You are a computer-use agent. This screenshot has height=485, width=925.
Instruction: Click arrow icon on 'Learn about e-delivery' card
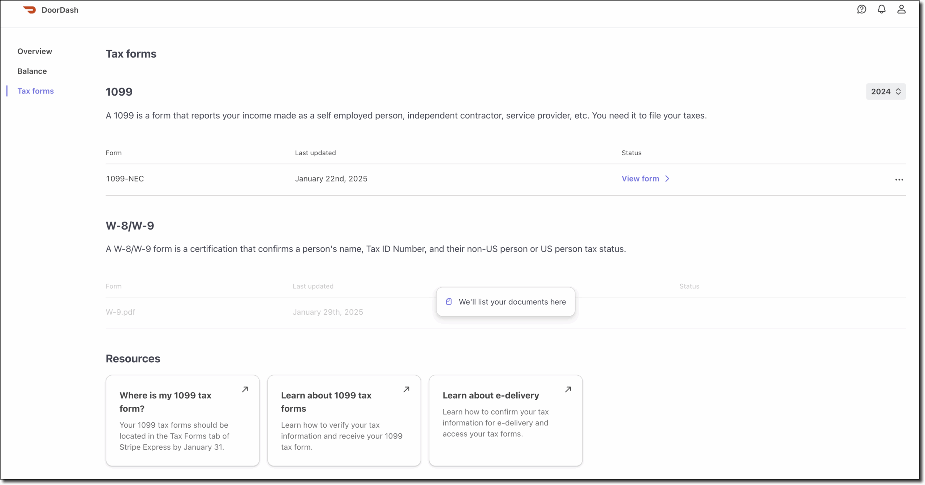point(568,389)
